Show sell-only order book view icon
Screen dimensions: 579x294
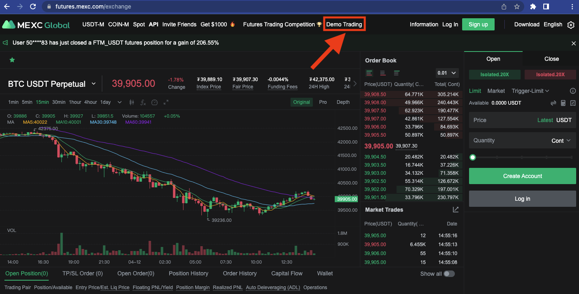(x=383, y=73)
